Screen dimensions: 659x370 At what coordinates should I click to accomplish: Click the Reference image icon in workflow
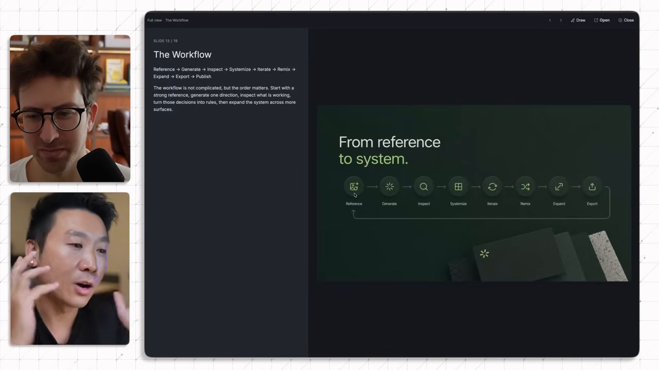pyautogui.click(x=354, y=187)
